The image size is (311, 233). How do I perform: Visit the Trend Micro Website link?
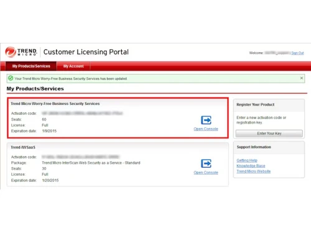click(x=254, y=171)
